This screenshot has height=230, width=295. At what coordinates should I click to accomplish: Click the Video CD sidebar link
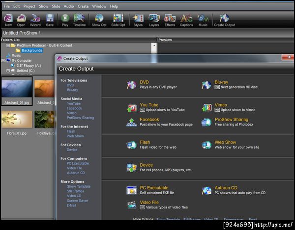[x=74, y=196]
